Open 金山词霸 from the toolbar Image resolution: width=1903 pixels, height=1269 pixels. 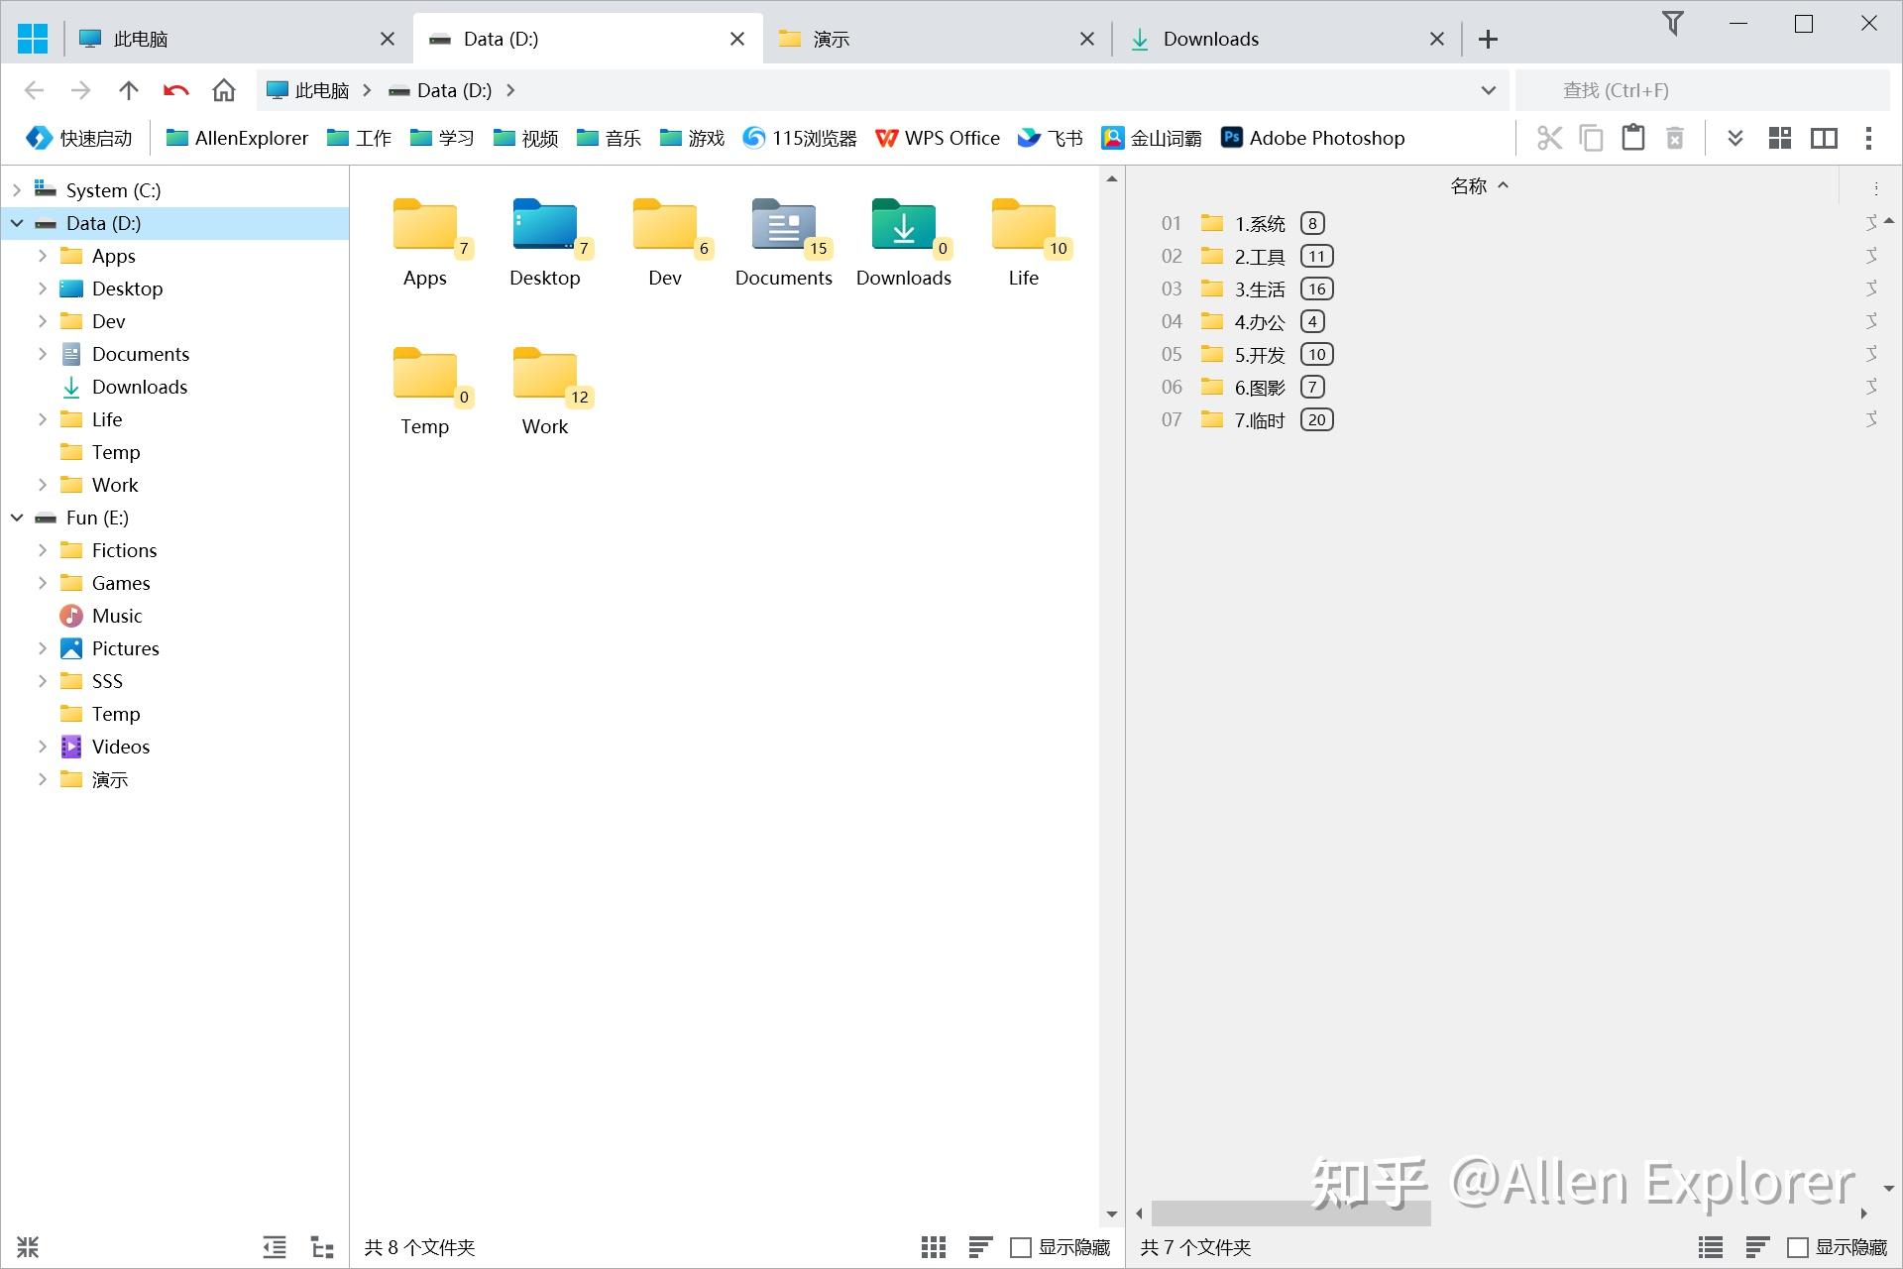1153,138
